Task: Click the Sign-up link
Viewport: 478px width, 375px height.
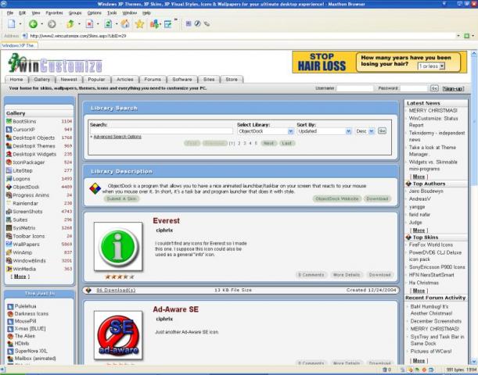Action: [453, 88]
